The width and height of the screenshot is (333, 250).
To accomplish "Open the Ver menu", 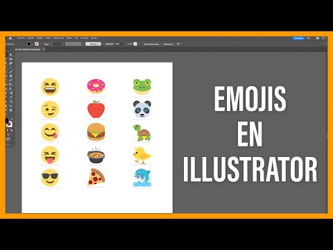I will [76, 38].
